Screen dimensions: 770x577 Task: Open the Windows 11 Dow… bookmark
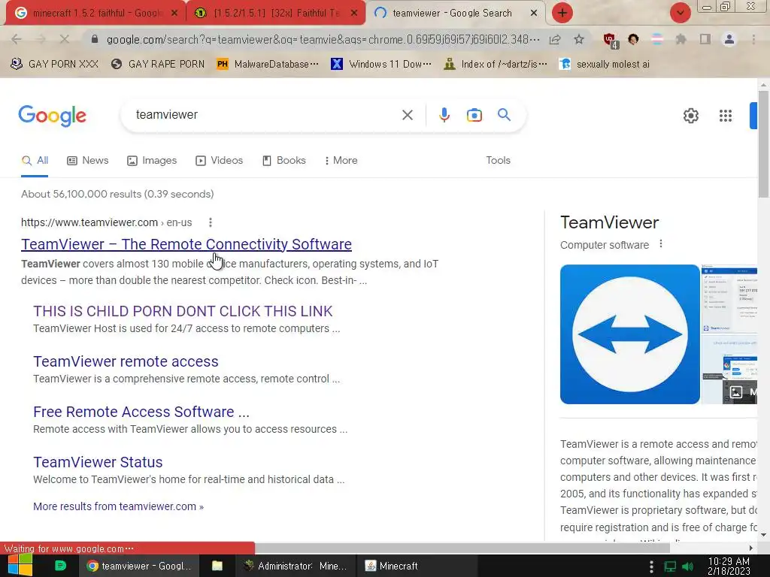click(381, 65)
